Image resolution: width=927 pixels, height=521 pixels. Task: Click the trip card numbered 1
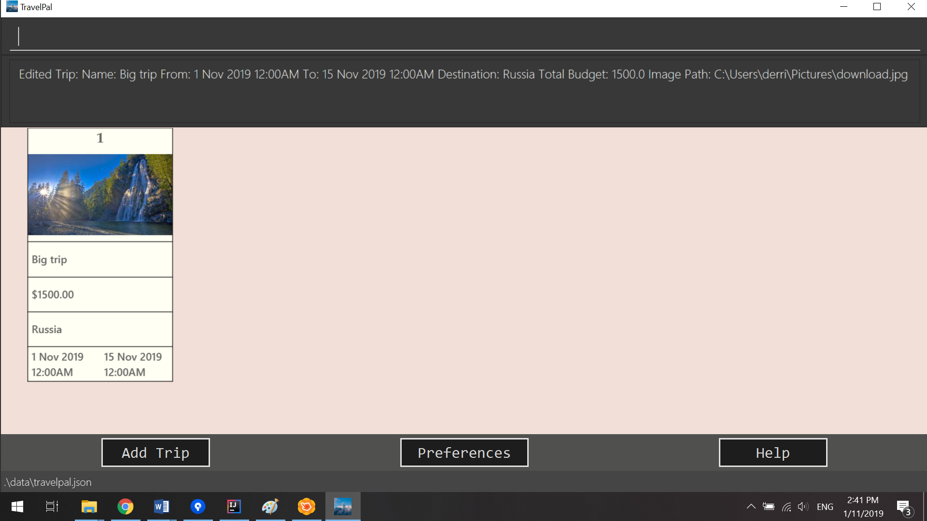pyautogui.click(x=100, y=255)
